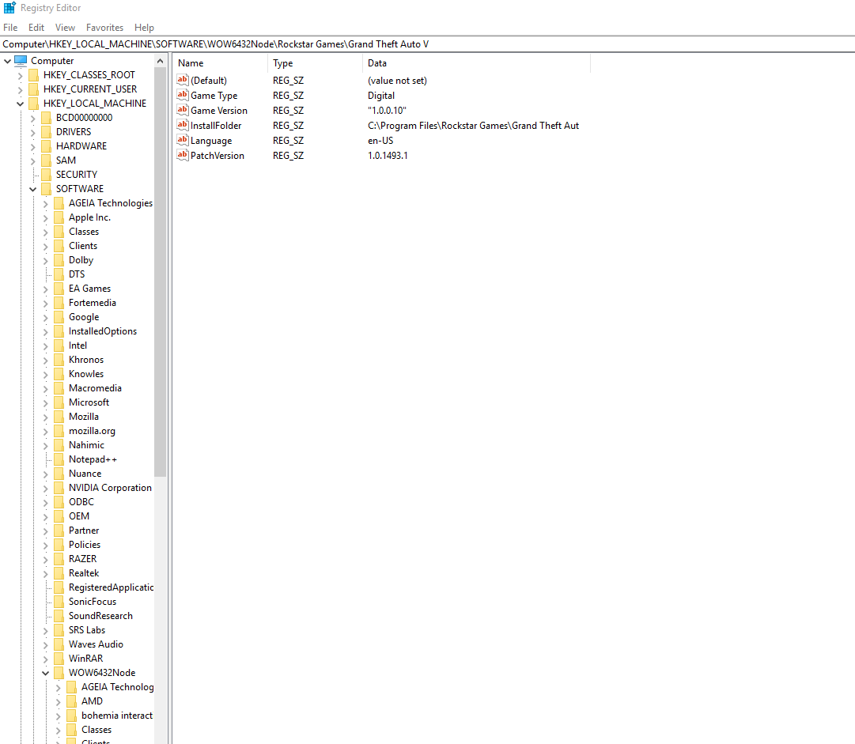Select the InstallFolder string value icon

[183, 125]
